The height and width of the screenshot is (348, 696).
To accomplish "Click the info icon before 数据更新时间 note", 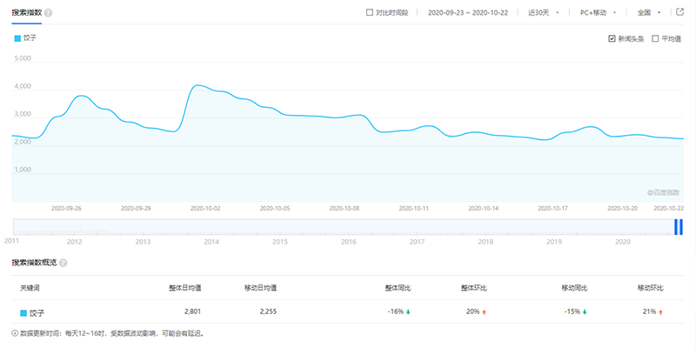I will tap(15, 333).
